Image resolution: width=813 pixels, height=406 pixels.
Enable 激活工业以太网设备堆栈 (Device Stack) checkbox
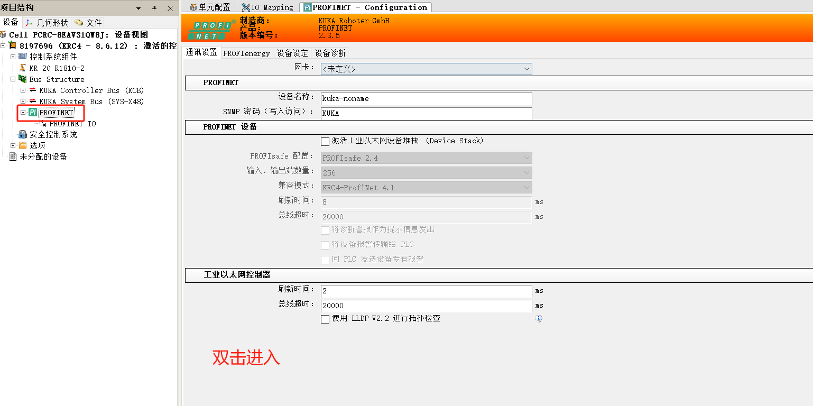click(x=325, y=141)
